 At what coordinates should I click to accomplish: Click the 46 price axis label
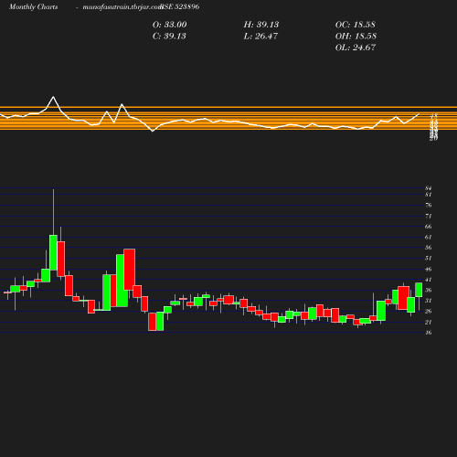pos(429,269)
